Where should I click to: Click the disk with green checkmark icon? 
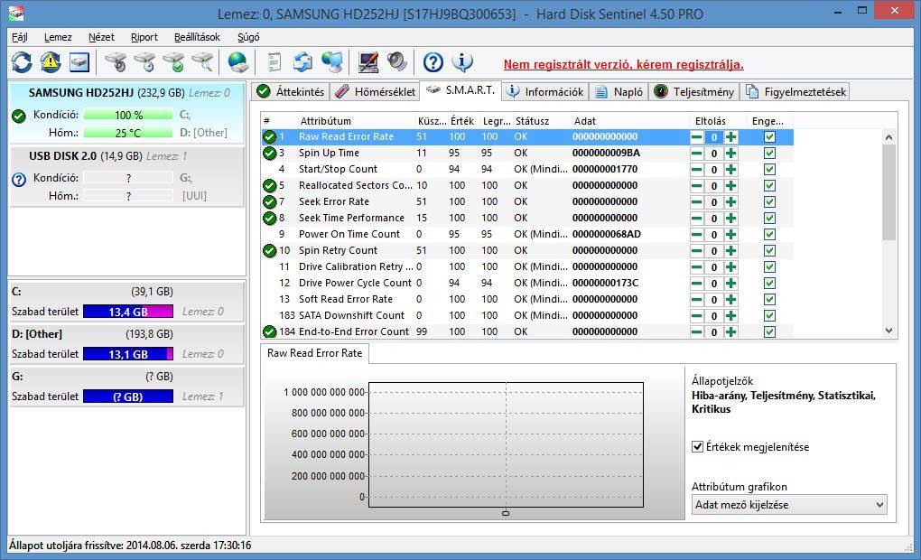tap(174, 61)
